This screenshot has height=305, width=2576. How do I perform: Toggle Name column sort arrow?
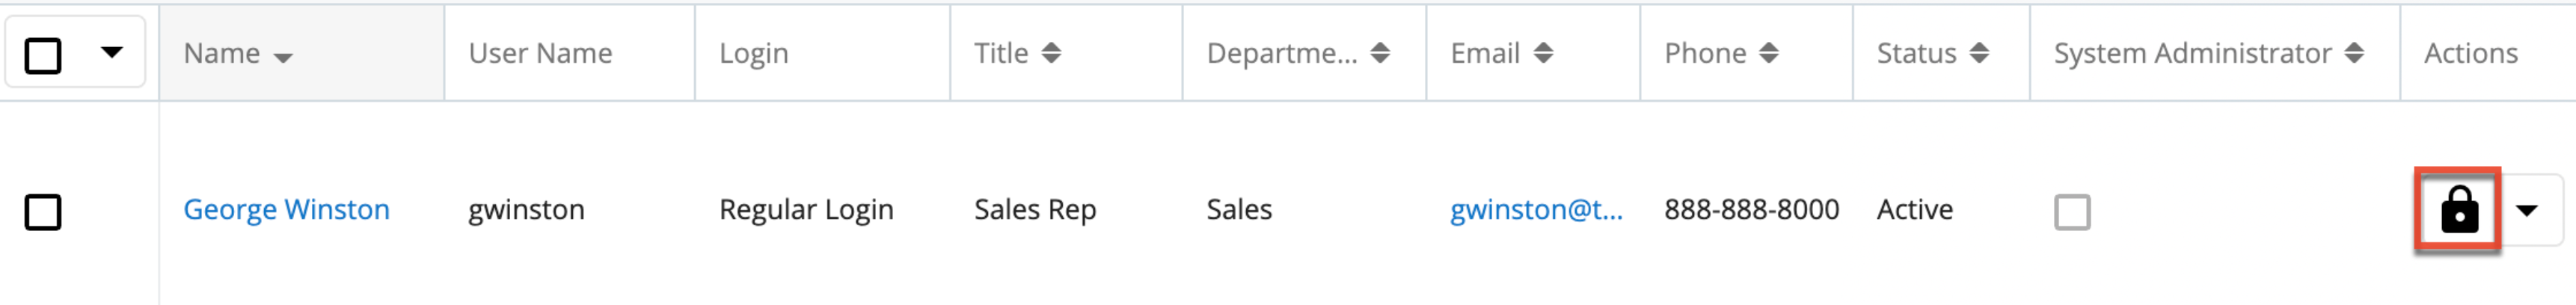[x=283, y=57]
